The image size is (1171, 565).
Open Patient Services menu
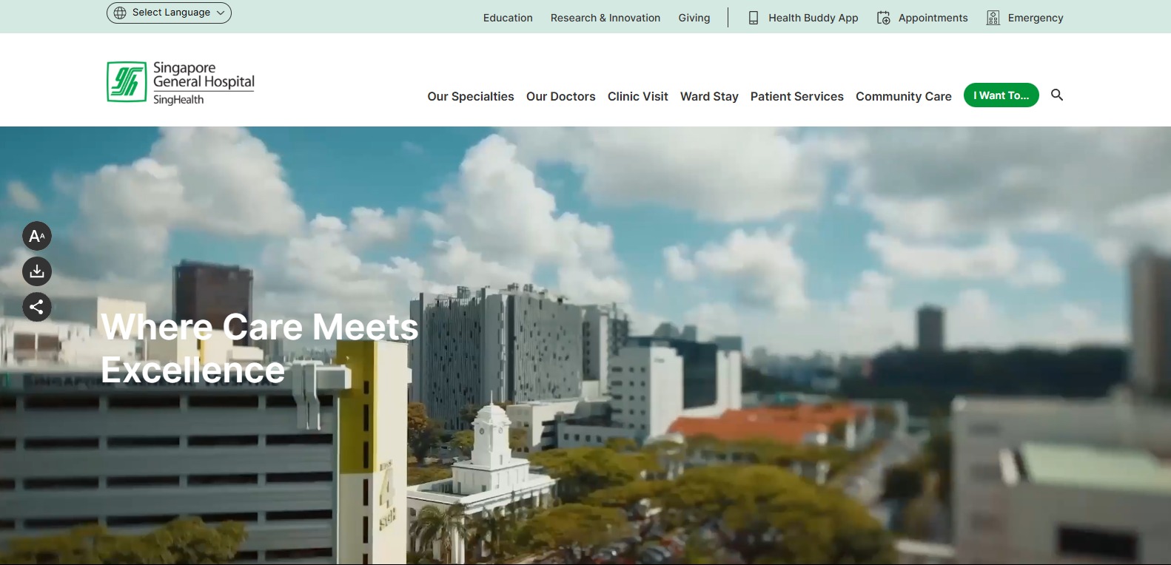click(797, 96)
